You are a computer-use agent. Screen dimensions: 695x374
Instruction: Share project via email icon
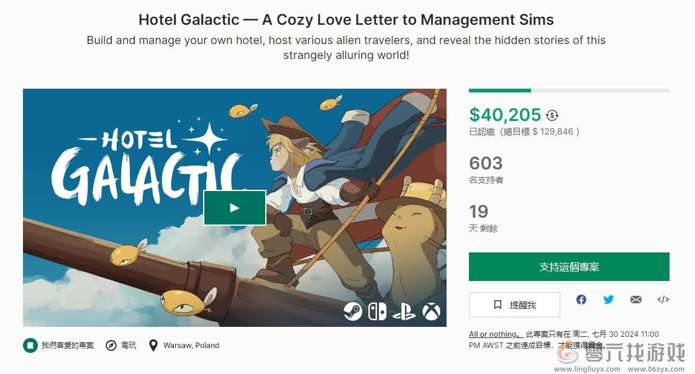636,300
